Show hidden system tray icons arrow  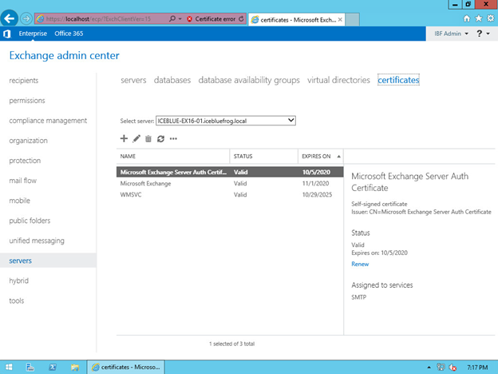[429, 368]
